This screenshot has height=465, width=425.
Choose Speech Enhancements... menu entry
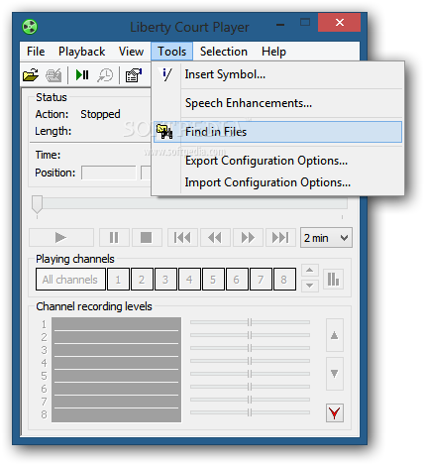277,103
